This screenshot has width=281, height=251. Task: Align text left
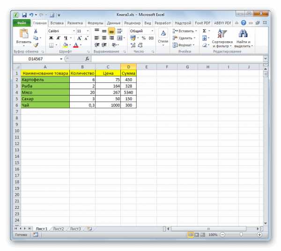click(97, 38)
